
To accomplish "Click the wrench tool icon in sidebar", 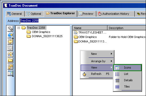I will pos(10,29).
